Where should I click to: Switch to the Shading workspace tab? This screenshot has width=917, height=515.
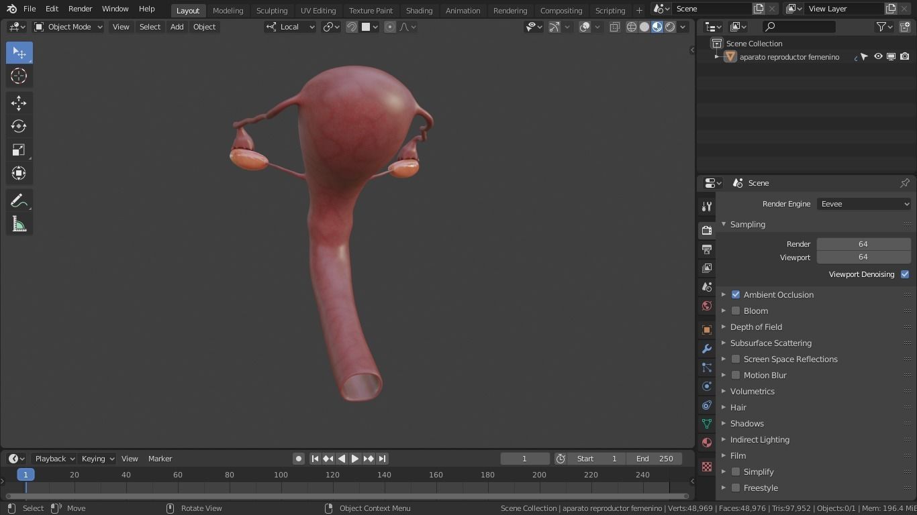pos(419,10)
